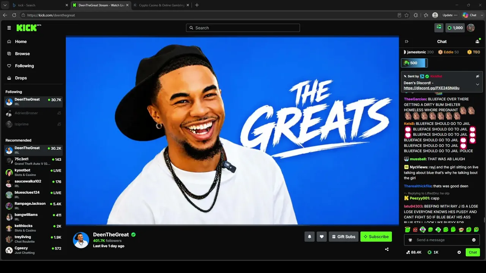
Task: Open Deen's Discord invite link
Action: pos(431,88)
